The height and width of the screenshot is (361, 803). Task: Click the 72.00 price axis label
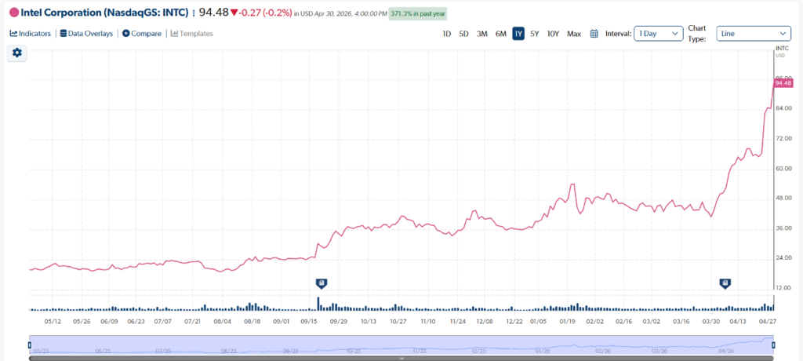click(783, 139)
